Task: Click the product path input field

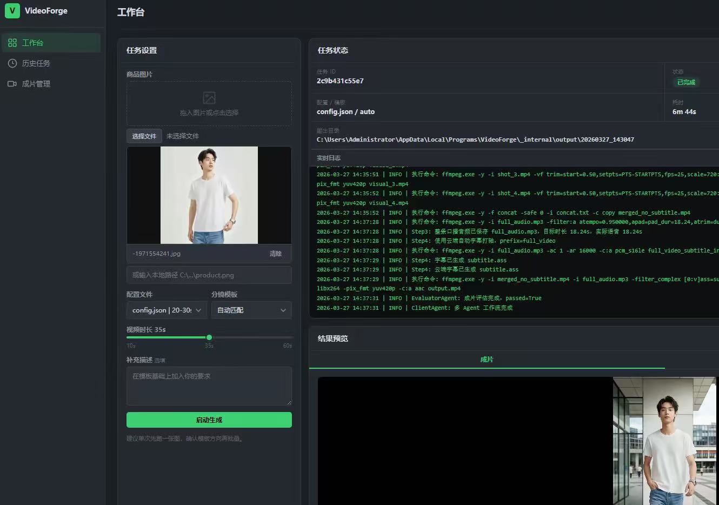Action: pos(209,275)
